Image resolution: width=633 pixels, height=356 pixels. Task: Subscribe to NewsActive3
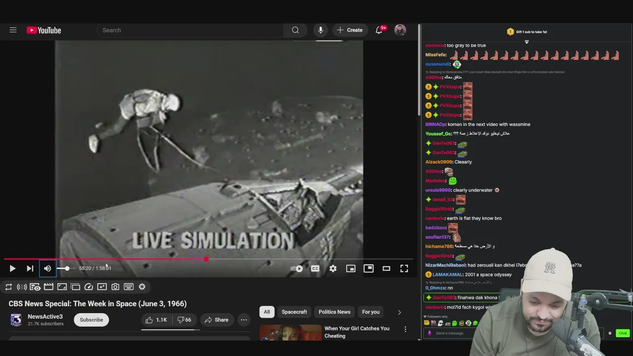pos(91,320)
